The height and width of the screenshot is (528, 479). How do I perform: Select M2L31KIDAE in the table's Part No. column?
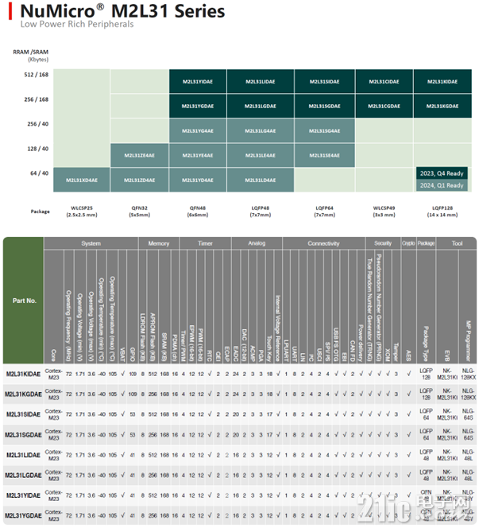[x=23, y=374]
